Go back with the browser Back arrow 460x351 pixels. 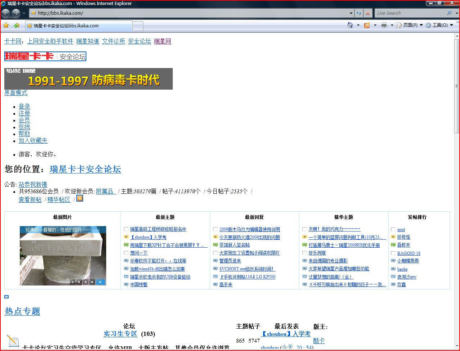pos(5,13)
